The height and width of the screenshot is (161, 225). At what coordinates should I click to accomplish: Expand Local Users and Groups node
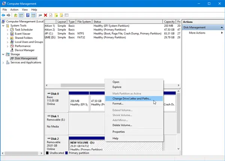pyautogui.click(x=7, y=42)
